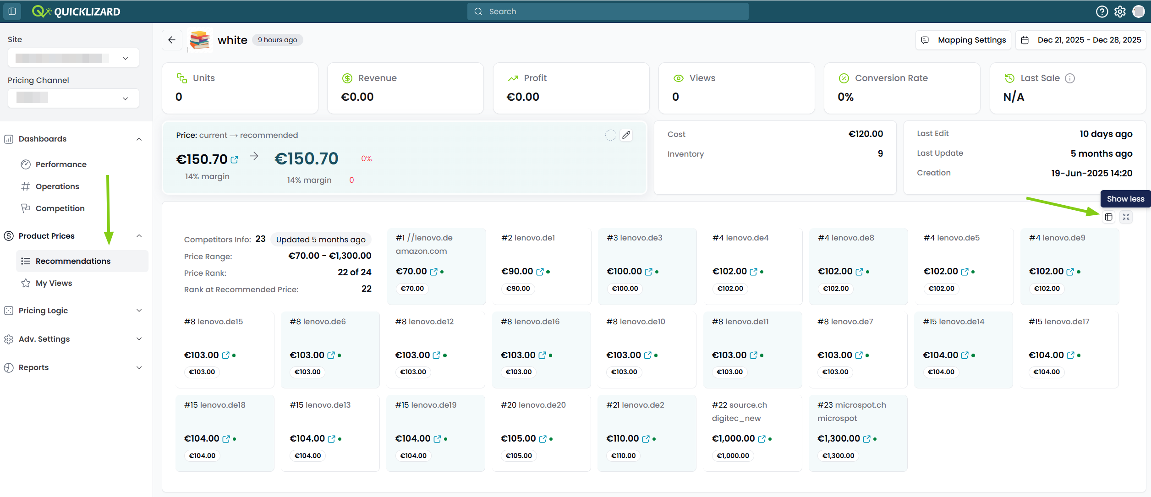The width and height of the screenshot is (1151, 497).
Task: Open lenovo.de3 €100.00 external link icon
Action: click(648, 272)
